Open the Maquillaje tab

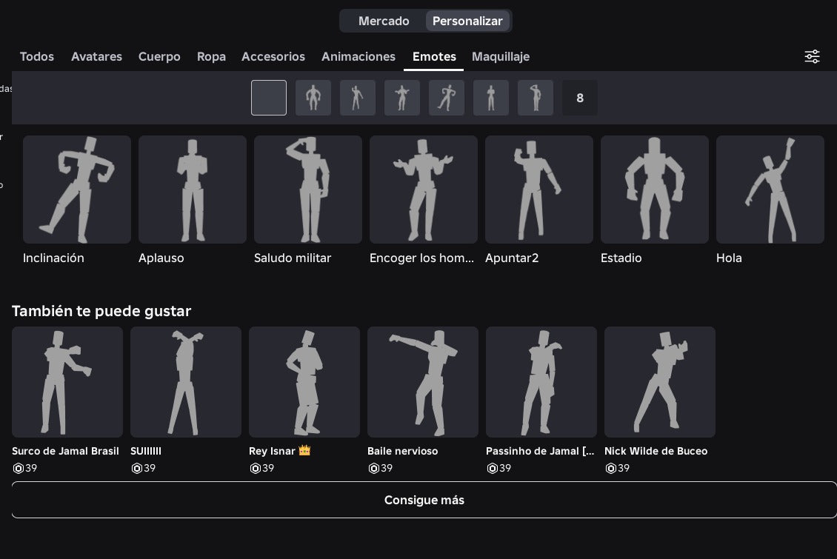[x=500, y=56]
